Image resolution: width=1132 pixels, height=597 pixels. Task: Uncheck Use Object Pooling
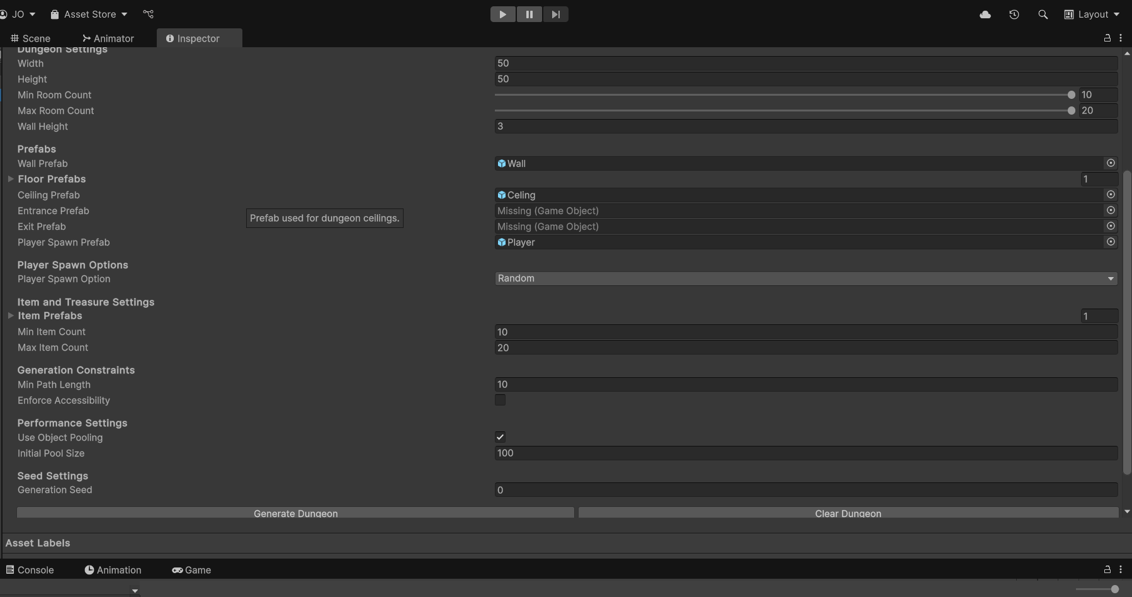(501, 437)
